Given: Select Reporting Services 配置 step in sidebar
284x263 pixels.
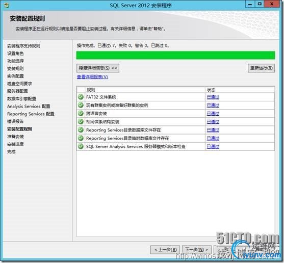Looking at the screenshot, I should 31,114.
